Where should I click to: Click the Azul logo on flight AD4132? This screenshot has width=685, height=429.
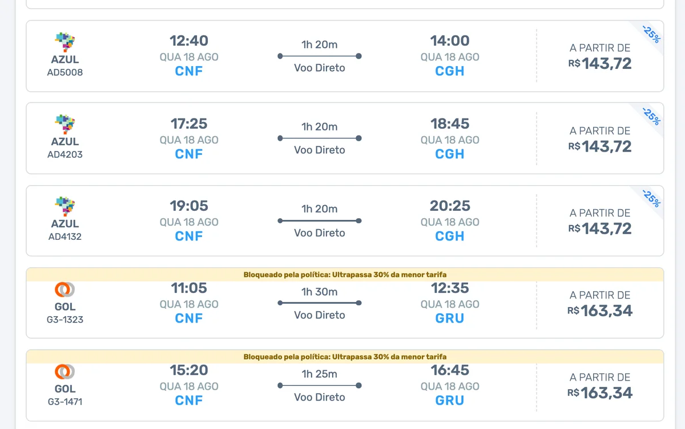[x=65, y=206]
